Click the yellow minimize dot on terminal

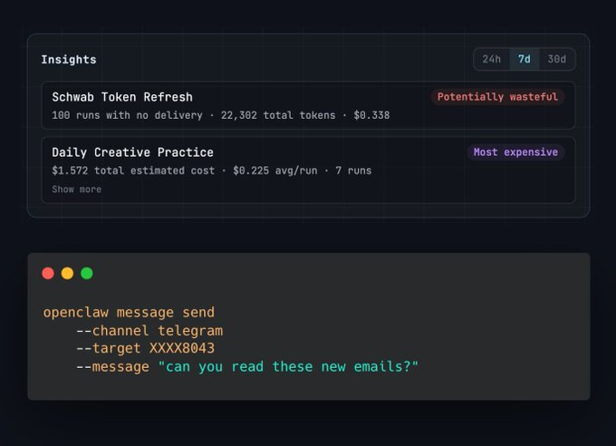67,273
